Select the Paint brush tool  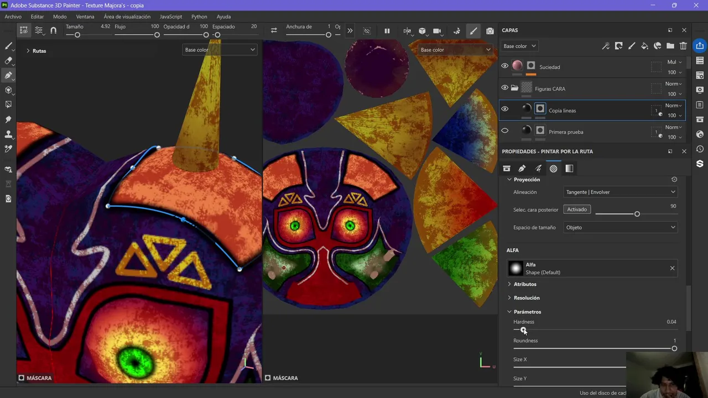[8, 46]
